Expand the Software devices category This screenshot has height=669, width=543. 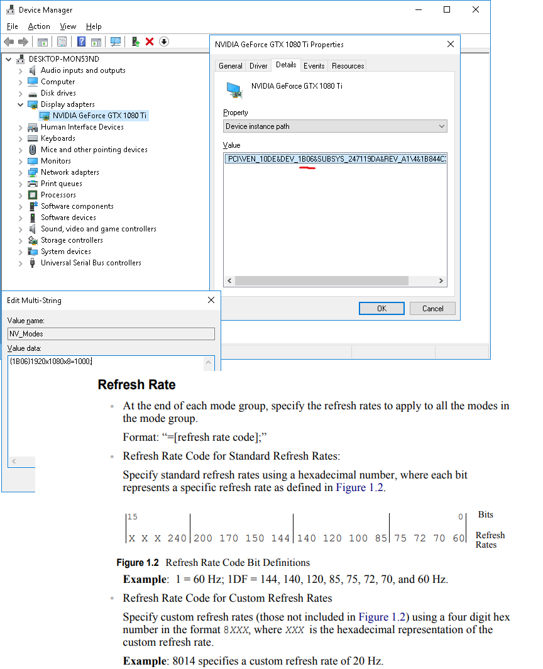20,218
